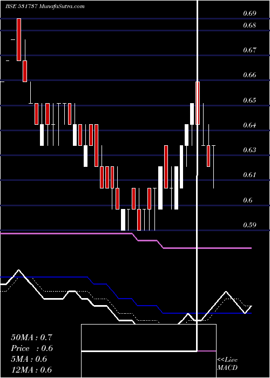270x378 pixels.
Task: Click the 0.65 price axis label
Action: pos(249,100)
